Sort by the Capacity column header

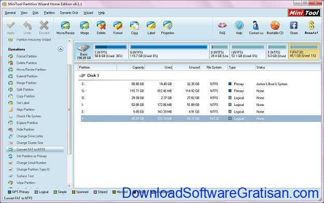[131, 67]
